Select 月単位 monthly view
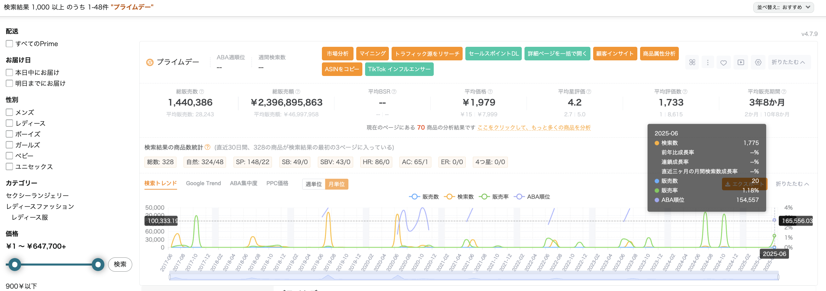826x291 pixels. [337, 184]
